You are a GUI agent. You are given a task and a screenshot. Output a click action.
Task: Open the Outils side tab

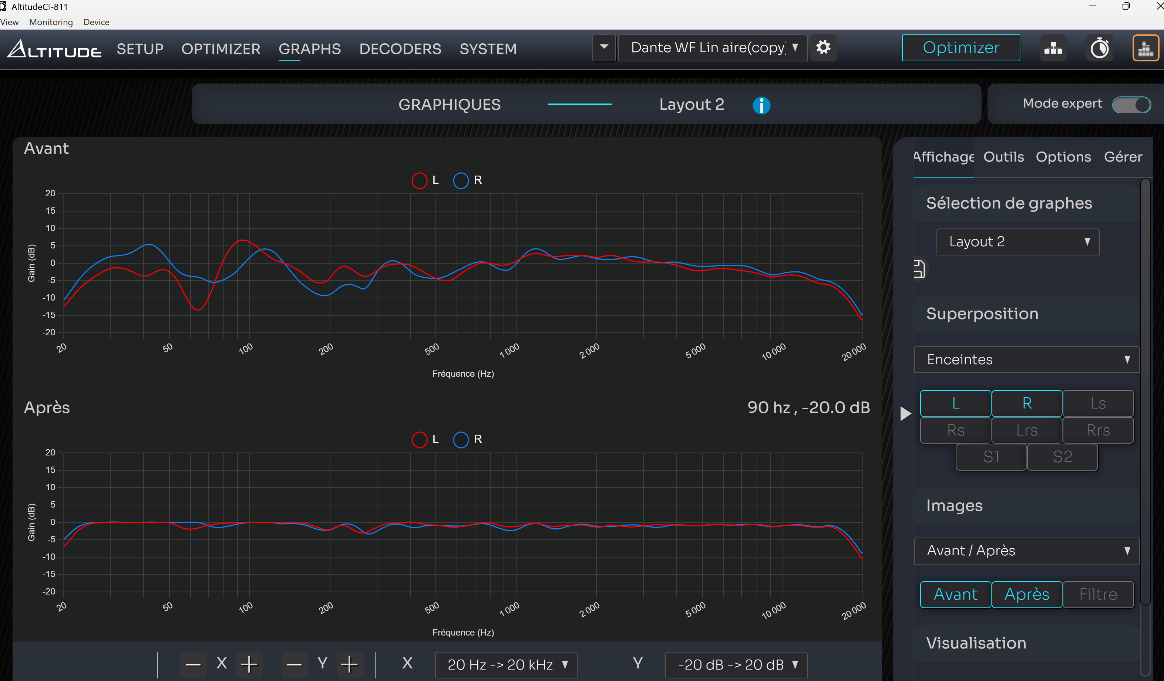(1003, 157)
